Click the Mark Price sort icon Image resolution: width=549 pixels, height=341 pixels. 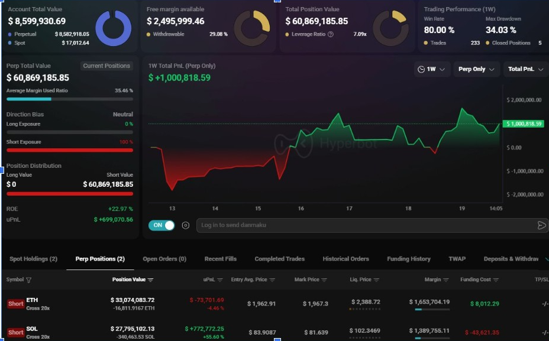tap(324, 280)
